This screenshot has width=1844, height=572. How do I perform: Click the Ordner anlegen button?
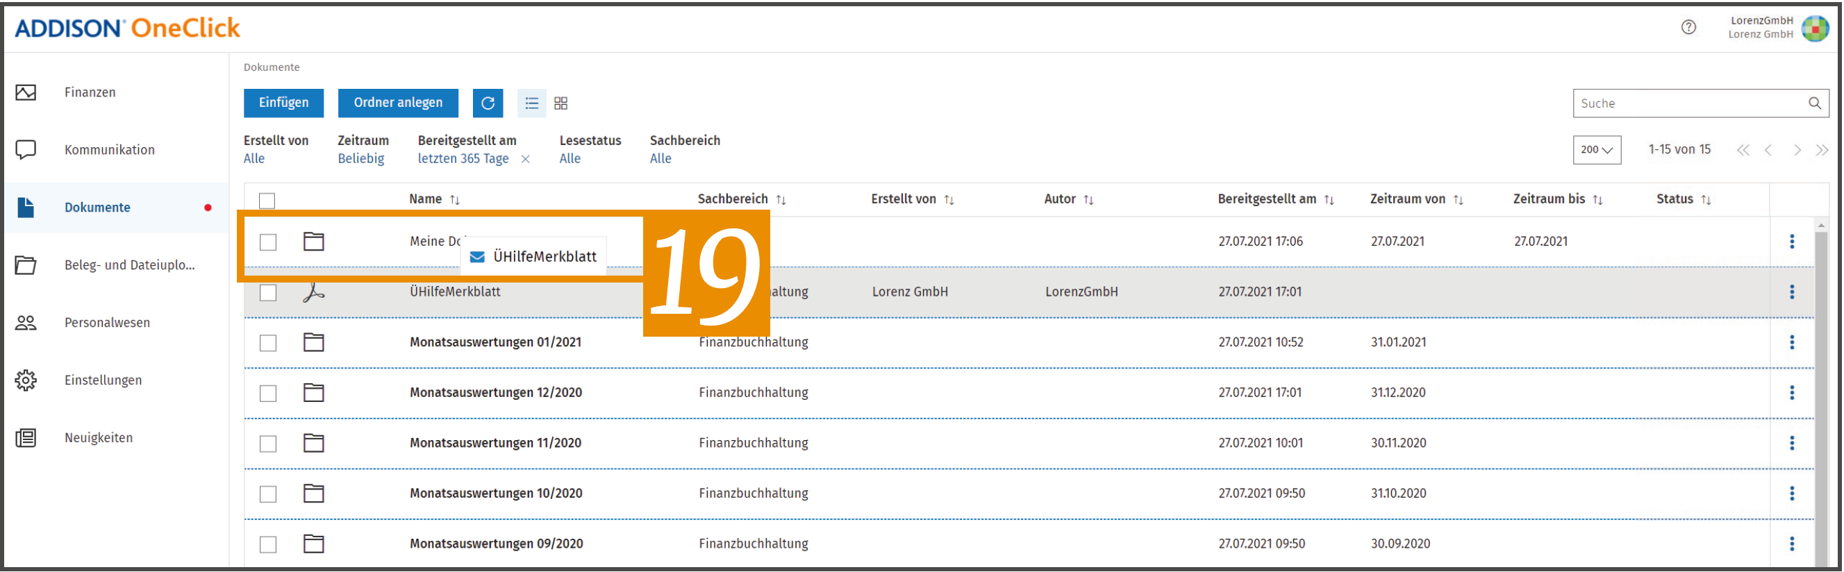tap(398, 103)
